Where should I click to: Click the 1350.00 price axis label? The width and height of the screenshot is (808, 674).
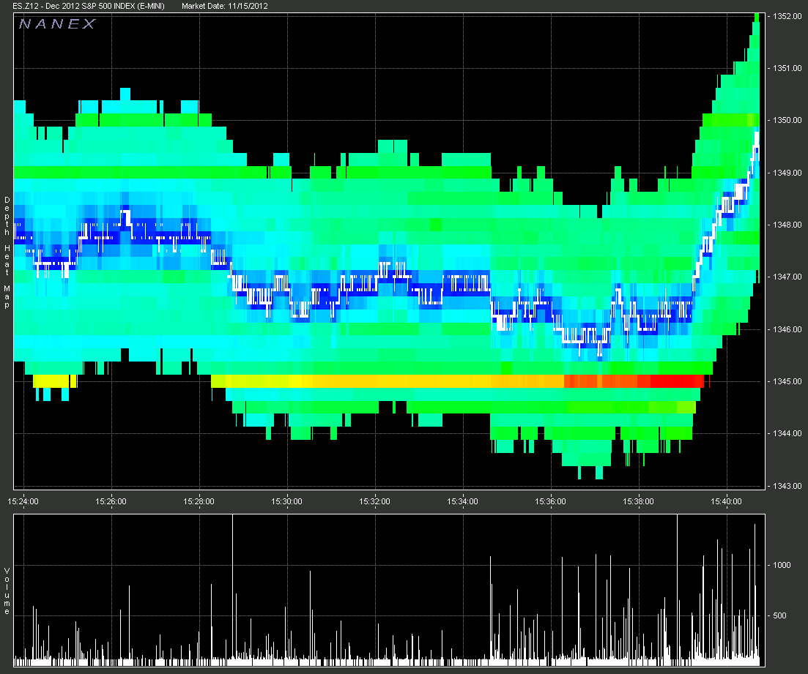click(x=787, y=120)
